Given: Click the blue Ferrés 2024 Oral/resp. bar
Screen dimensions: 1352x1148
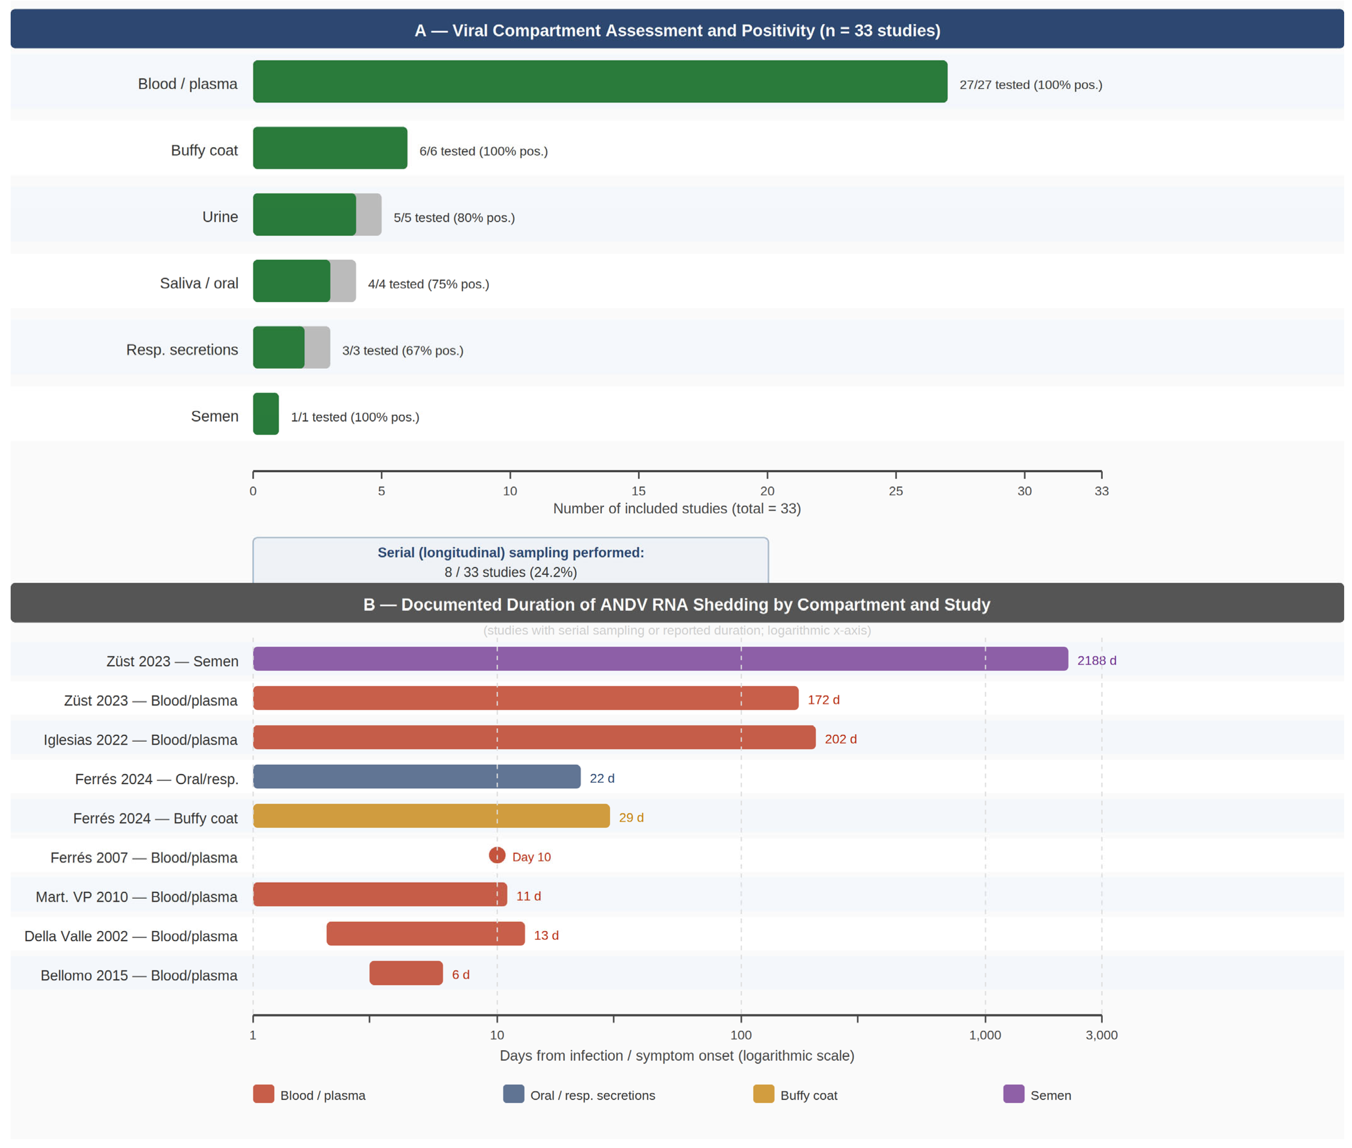Looking at the screenshot, I should click(416, 777).
